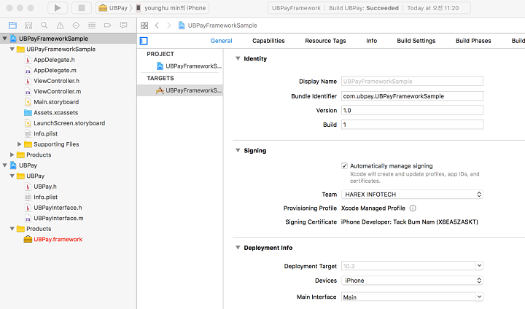525x309 pixels.
Task: Click the Bundle Identifier field
Action: [412, 96]
